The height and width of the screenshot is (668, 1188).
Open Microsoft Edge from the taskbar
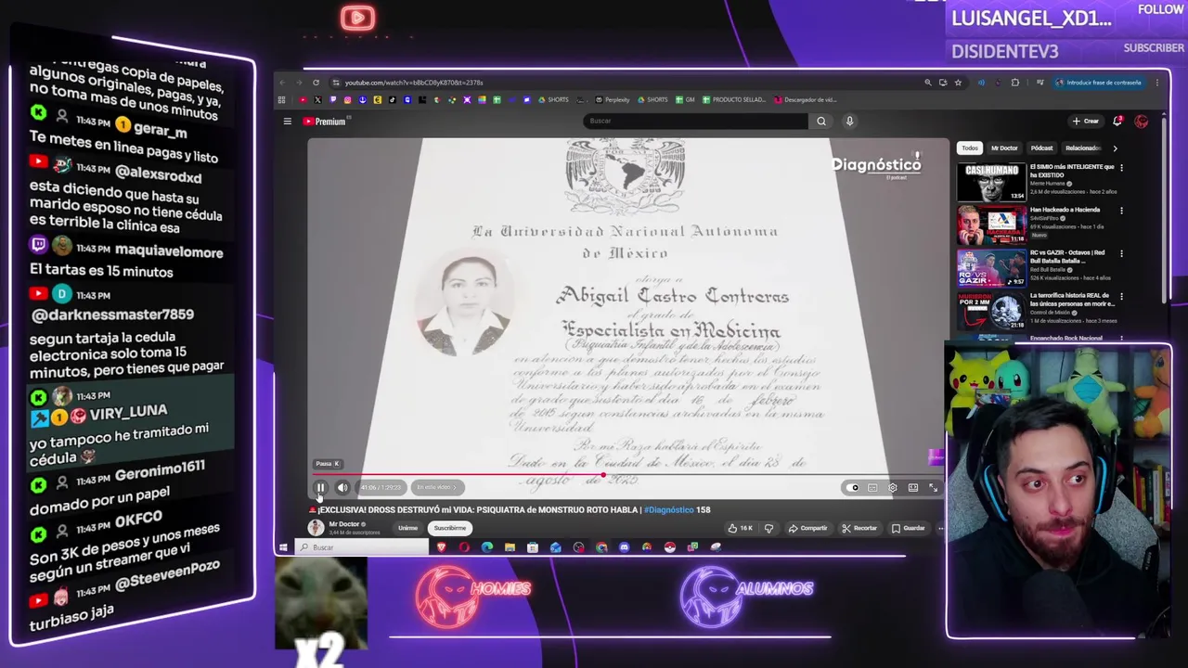tap(487, 547)
